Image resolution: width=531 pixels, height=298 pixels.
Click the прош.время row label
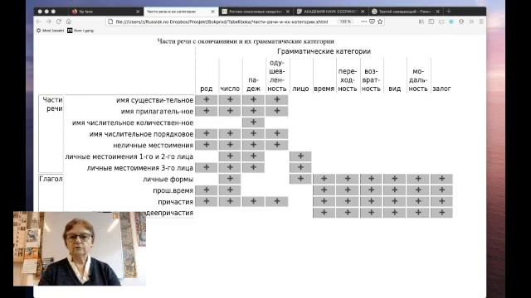[173, 190]
